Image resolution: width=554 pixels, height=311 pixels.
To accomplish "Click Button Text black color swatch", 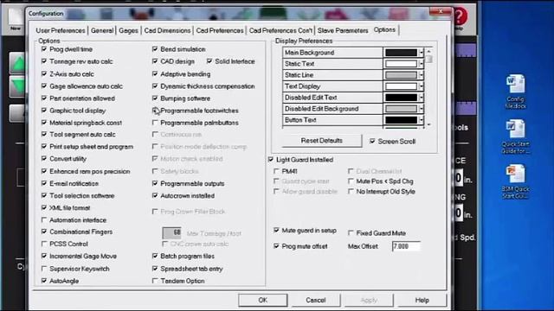I will click(x=401, y=120).
